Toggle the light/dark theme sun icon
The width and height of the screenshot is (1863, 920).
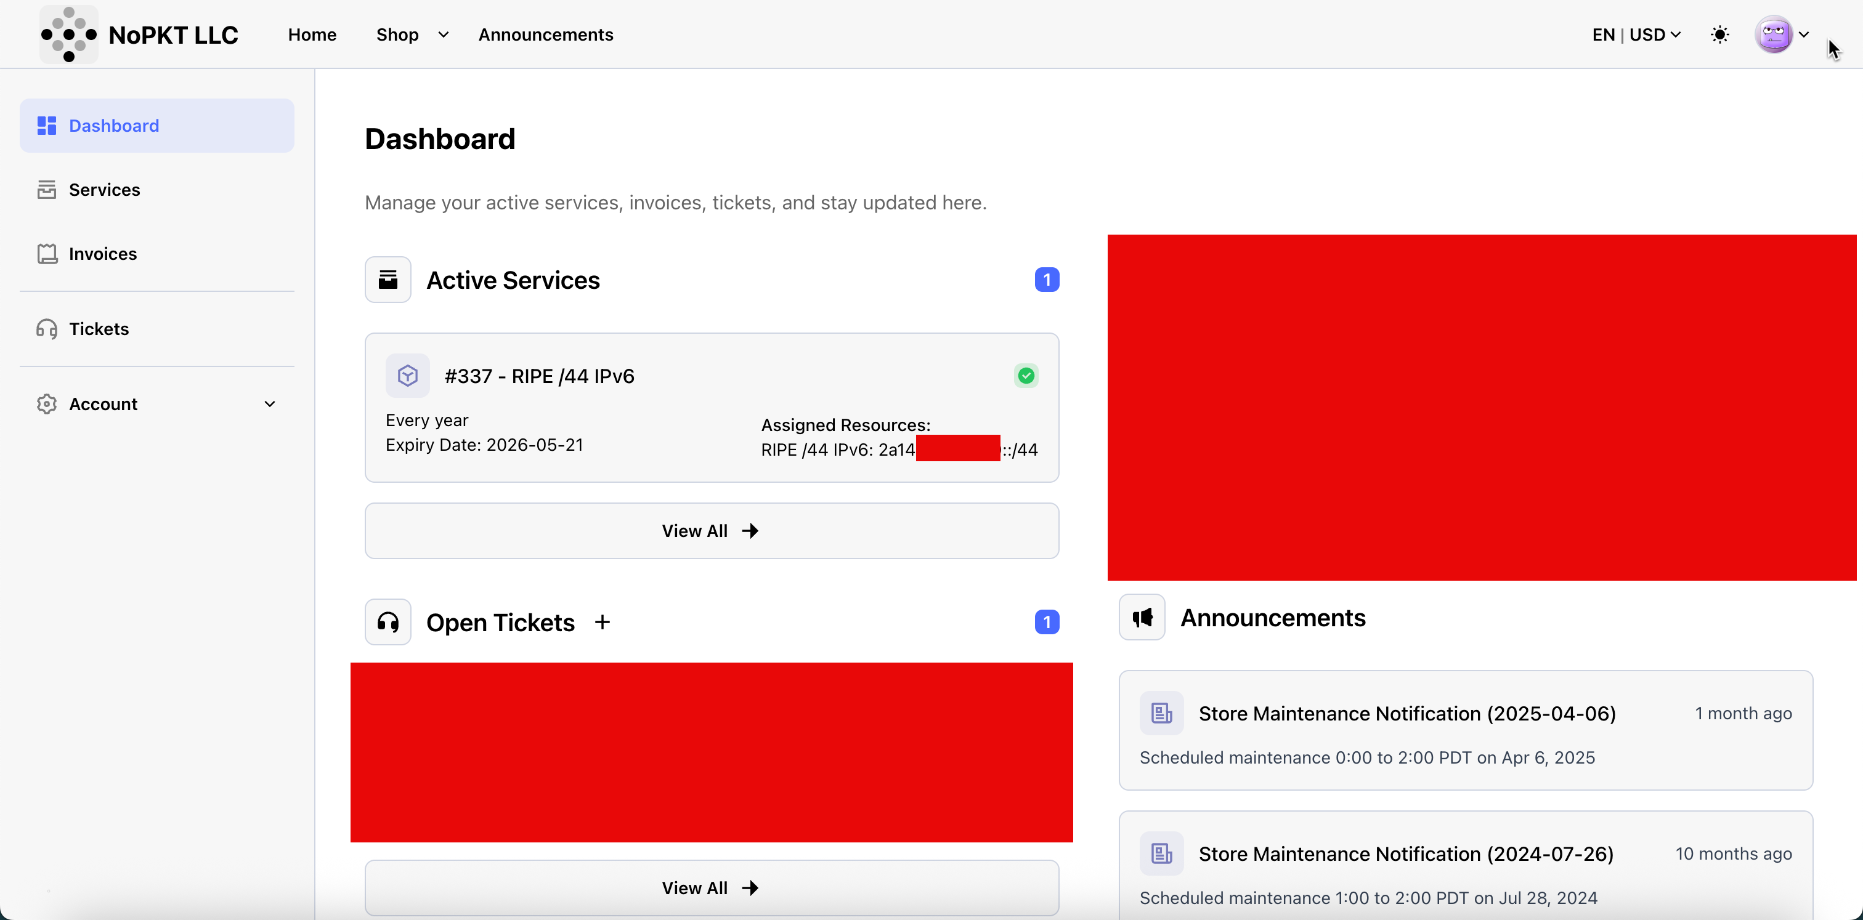click(1720, 34)
